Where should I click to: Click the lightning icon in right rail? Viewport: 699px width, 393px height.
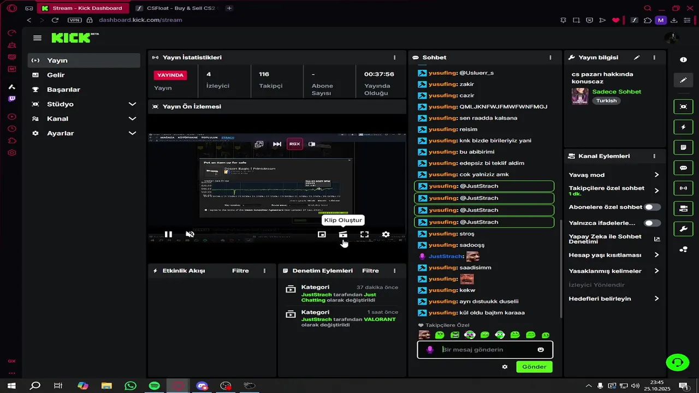pyautogui.click(x=683, y=127)
